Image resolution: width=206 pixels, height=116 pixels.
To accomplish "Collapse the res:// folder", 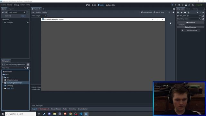I will point(2,74).
